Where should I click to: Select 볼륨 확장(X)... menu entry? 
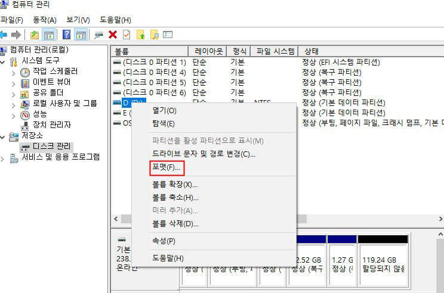pyautogui.click(x=175, y=185)
